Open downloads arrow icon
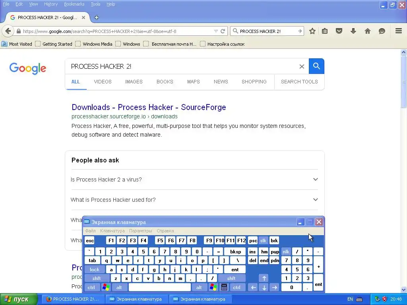The image size is (407, 305). click(x=353, y=31)
